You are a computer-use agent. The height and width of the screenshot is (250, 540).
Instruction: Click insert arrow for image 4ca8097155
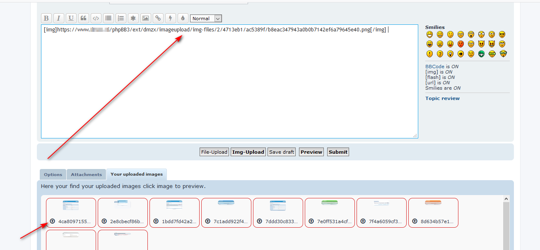53,221
